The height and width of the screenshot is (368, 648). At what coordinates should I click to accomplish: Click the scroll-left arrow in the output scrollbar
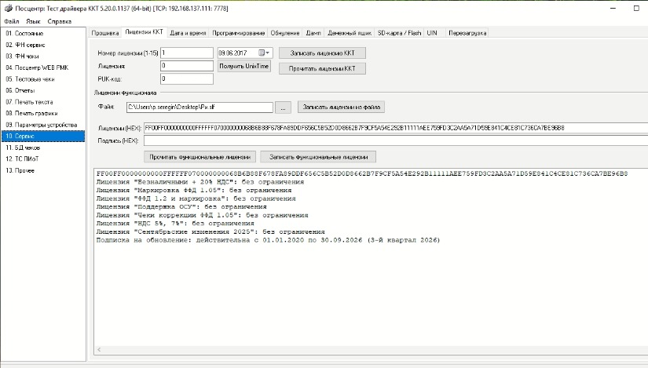99,349
